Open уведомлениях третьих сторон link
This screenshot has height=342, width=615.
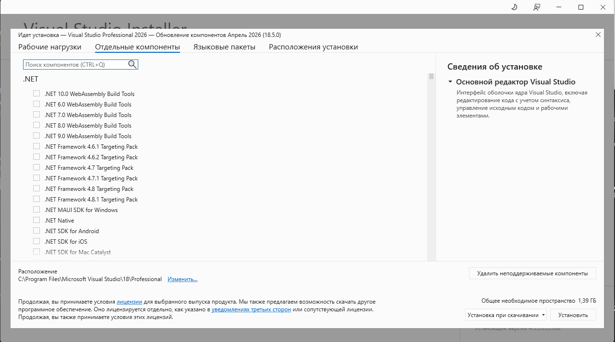(251, 309)
